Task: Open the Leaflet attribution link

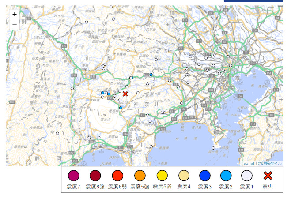Action: [249, 163]
